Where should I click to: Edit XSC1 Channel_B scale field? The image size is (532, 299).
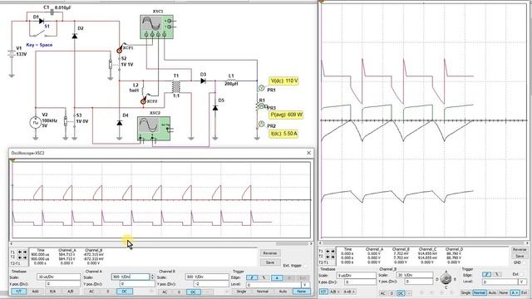415,275
